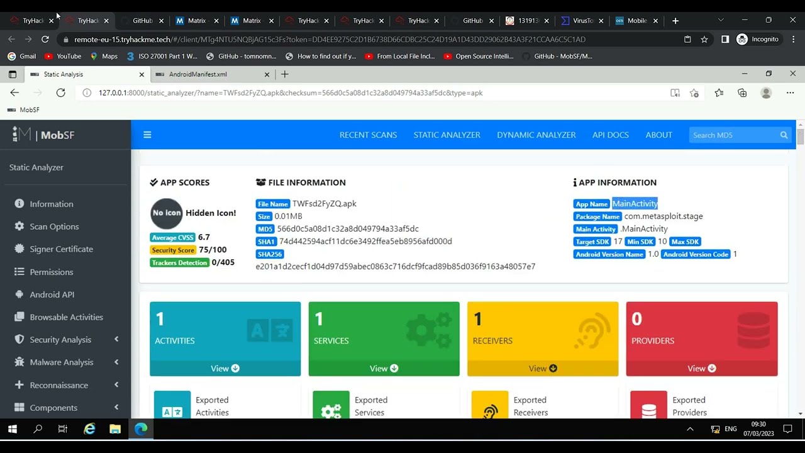805x453 pixels.
Task: Open inner browser favorites star icon
Action: [719, 92]
